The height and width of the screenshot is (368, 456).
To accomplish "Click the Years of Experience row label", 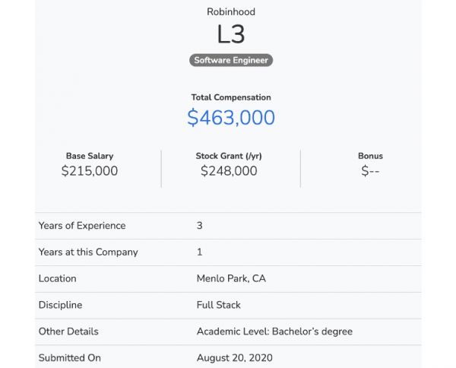I will (x=82, y=226).
